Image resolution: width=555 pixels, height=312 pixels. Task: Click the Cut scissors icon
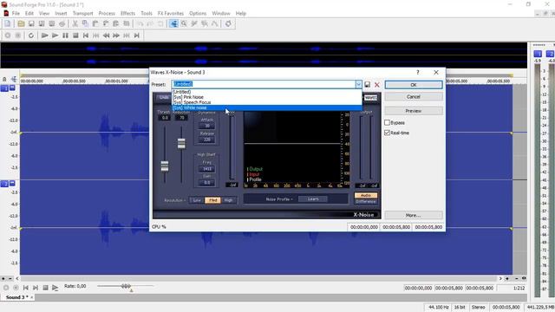[x=75, y=23]
